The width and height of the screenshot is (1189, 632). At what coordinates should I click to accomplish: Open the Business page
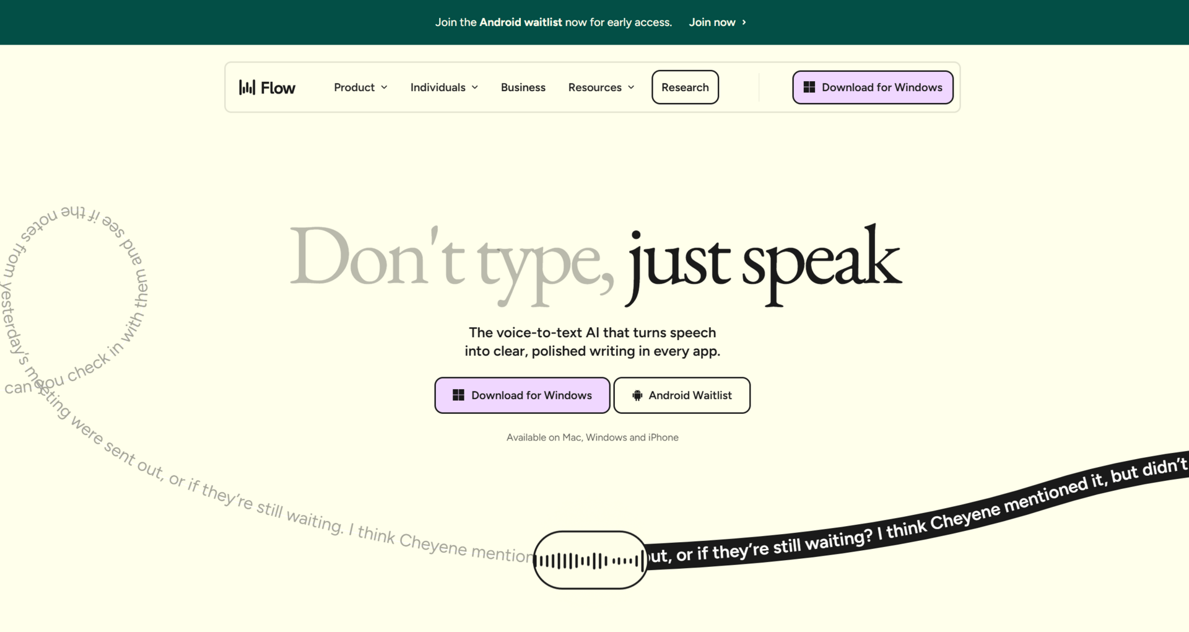tap(523, 87)
